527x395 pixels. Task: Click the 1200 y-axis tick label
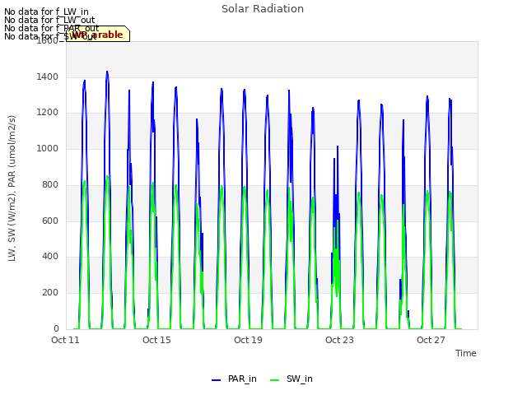click(x=48, y=113)
